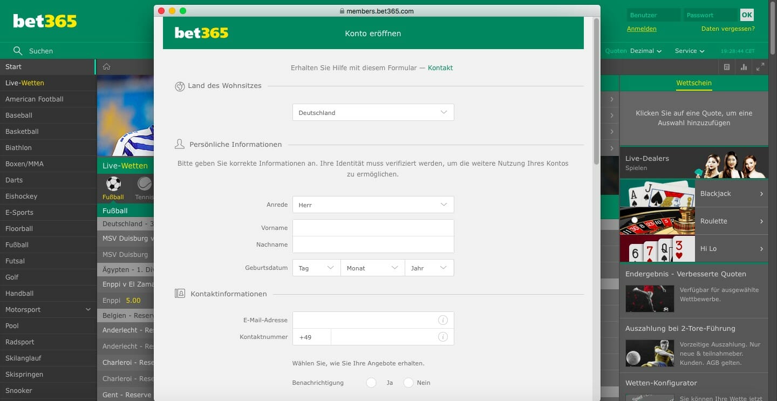Select Start in sidebar
Screen dimensions: 777x401
coord(47,66)
